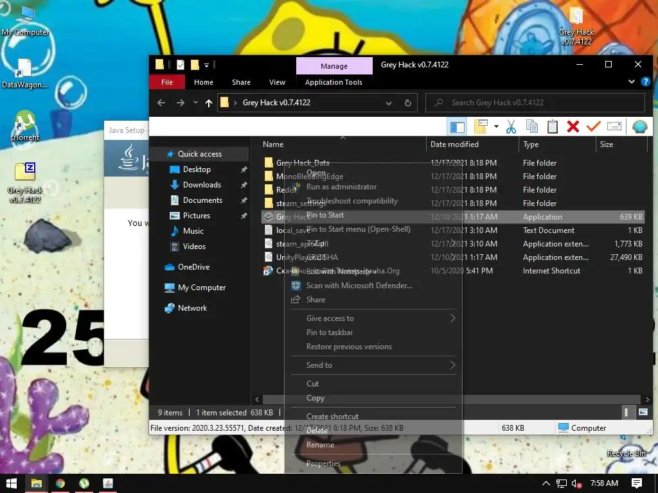Select the DataWagon desktop shortcut
This screenshot has width=658, height=493.
[24, 74]
